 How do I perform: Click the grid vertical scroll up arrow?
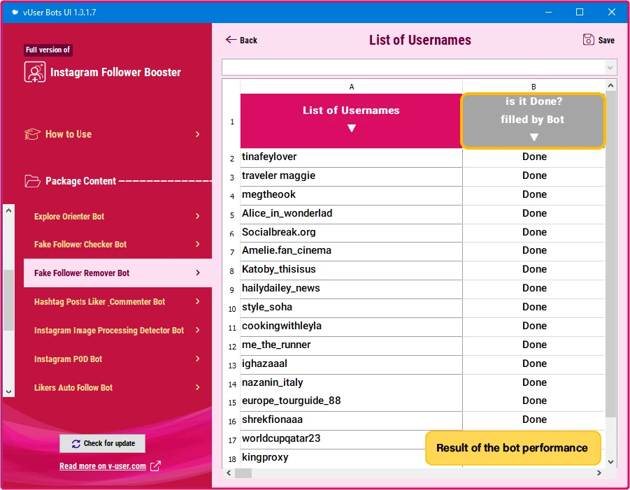610,85
